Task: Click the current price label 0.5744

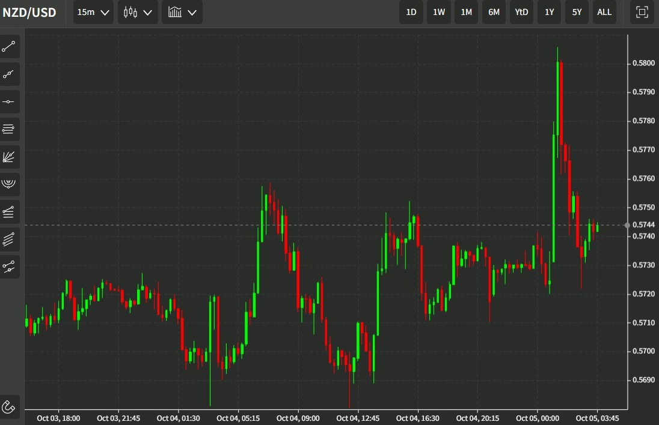Action: [643, 225]
